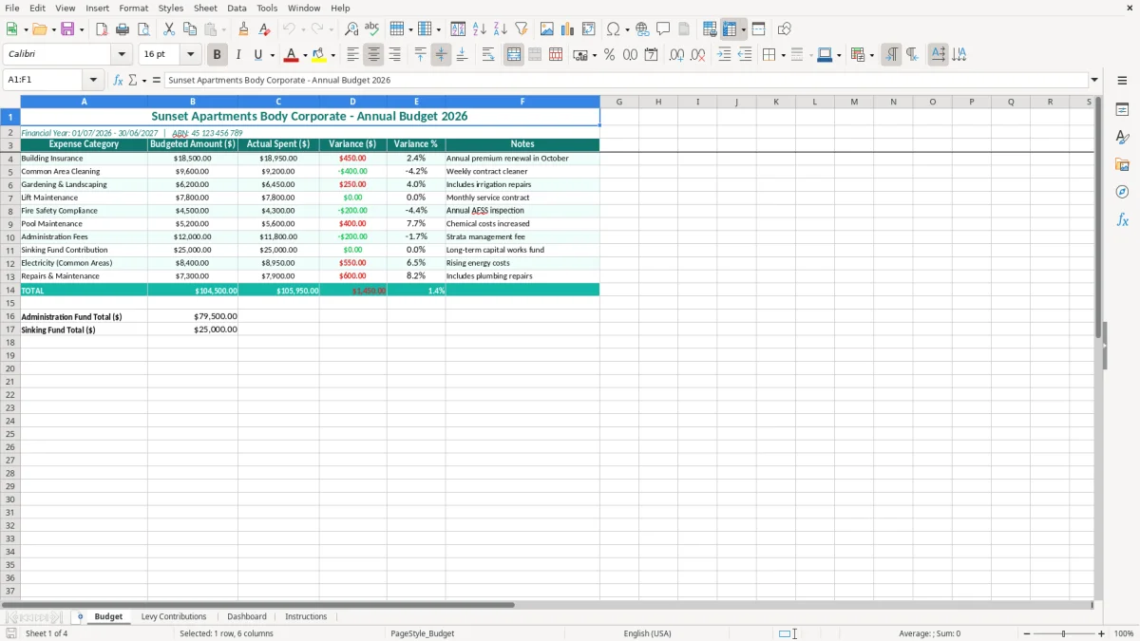Sort ascending A to Z
Image resolution: width=1140 pixels, height=641 pixels.
pyautogui.click(x=480, y=29)
